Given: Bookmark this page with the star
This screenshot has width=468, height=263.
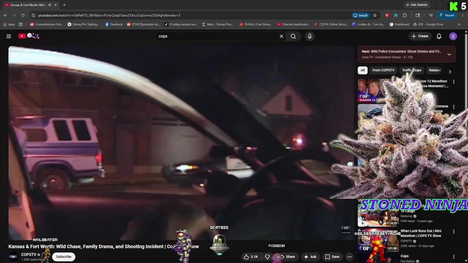Looking at the screenshot, I should click(375, 15).
